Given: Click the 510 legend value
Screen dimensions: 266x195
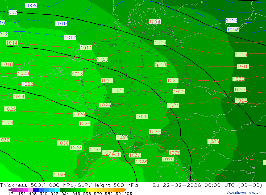Looking at the screenshot, I should [x=43, y=193].
